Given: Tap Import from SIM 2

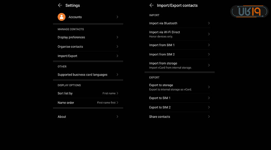Looking at the screenshot, I should 162,55.
